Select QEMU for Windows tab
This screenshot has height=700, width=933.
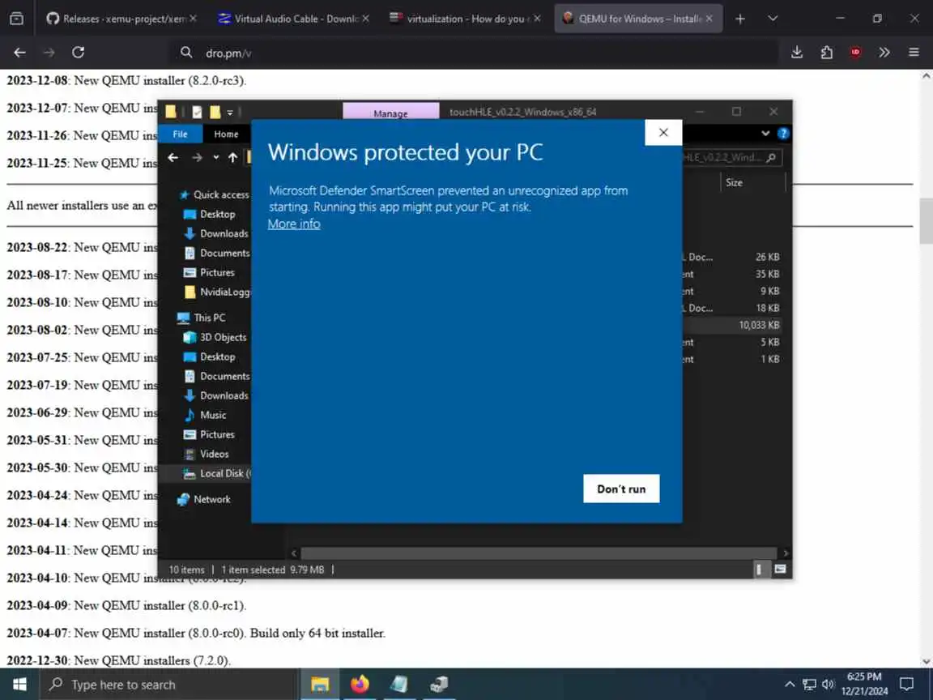point(638,19)
